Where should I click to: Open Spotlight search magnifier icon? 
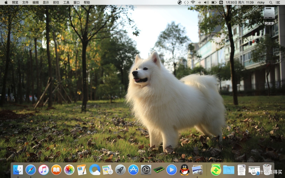[x=271, y=2]
